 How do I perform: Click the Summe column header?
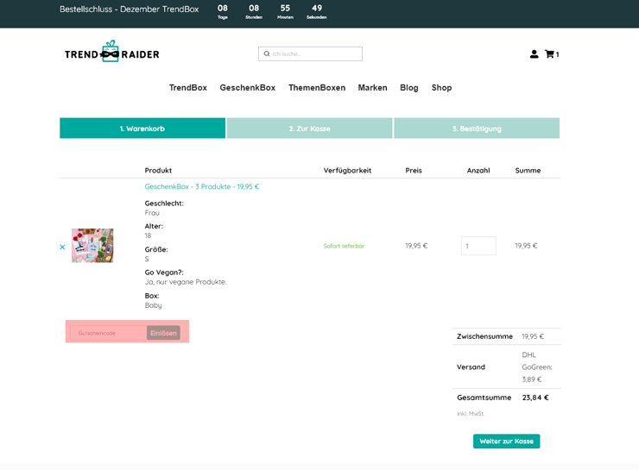[528, 171]
